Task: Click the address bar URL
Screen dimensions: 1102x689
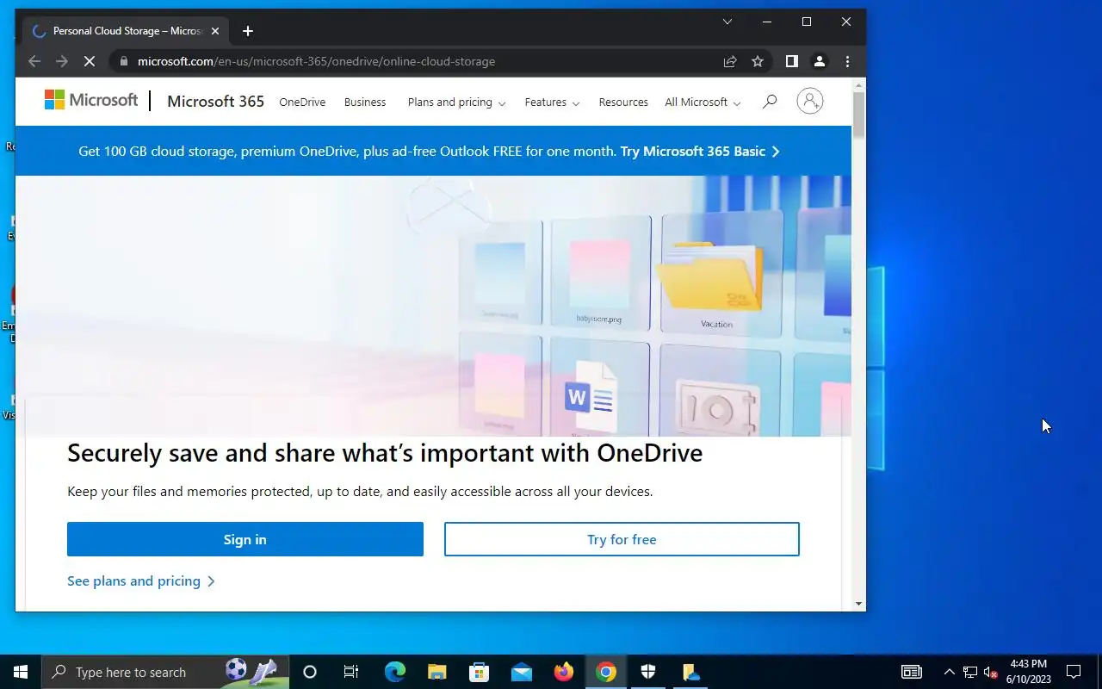Action: [x=316, y=61]
